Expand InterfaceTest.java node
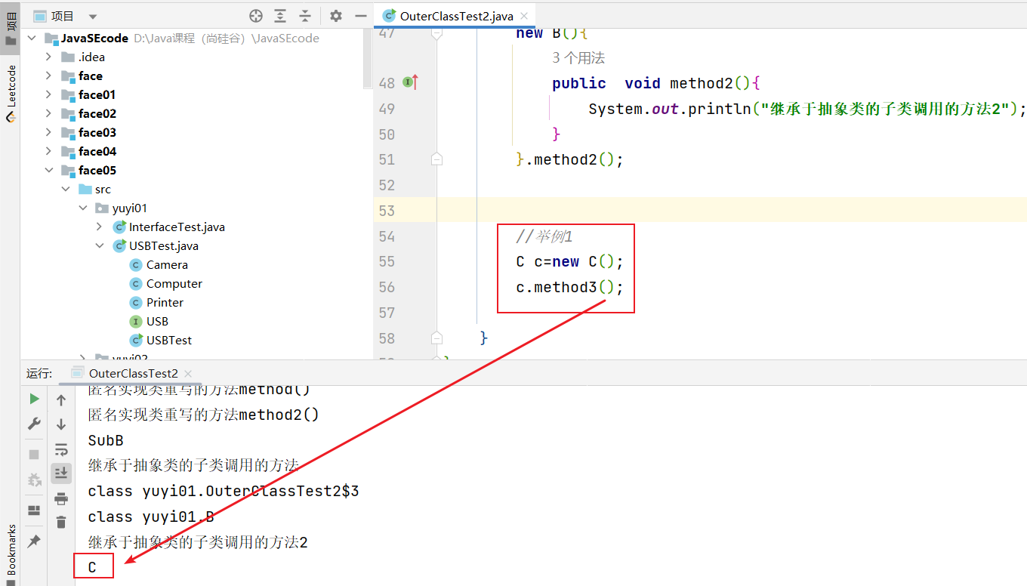This screenshot has height=586, width=1027. (100, 227)
